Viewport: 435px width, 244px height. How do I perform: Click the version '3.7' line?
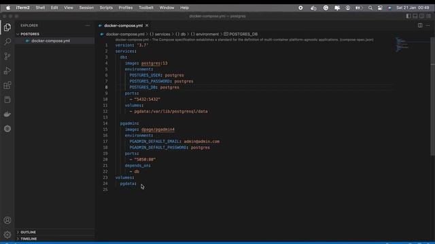(x=132, y=45)
